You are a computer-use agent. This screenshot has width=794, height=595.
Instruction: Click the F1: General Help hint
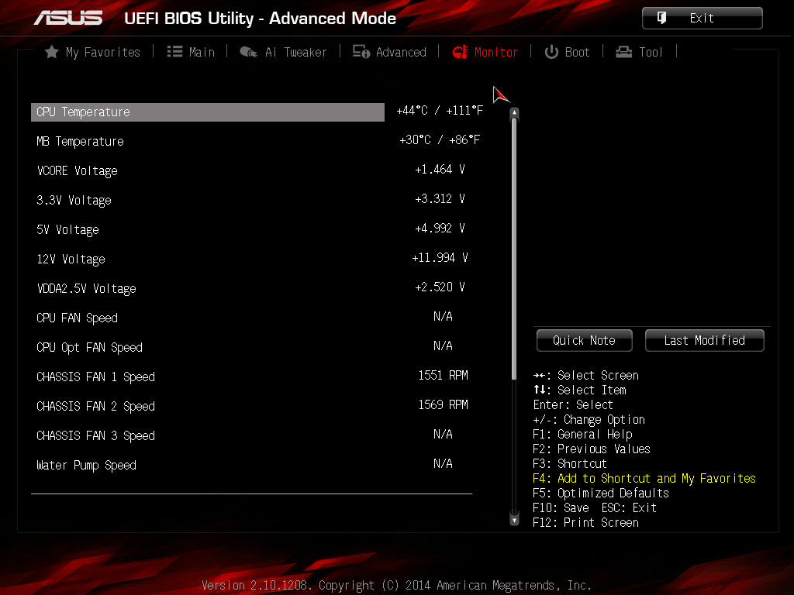pyautogui.click(x=582, y=435)
